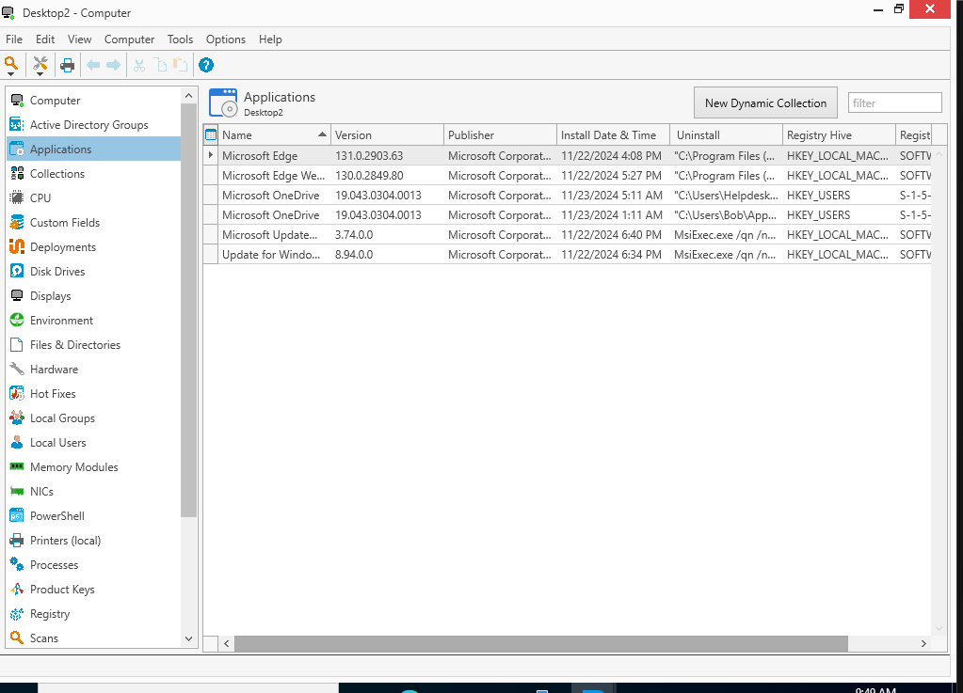Click the Disk Drives icon

point(17,271)
